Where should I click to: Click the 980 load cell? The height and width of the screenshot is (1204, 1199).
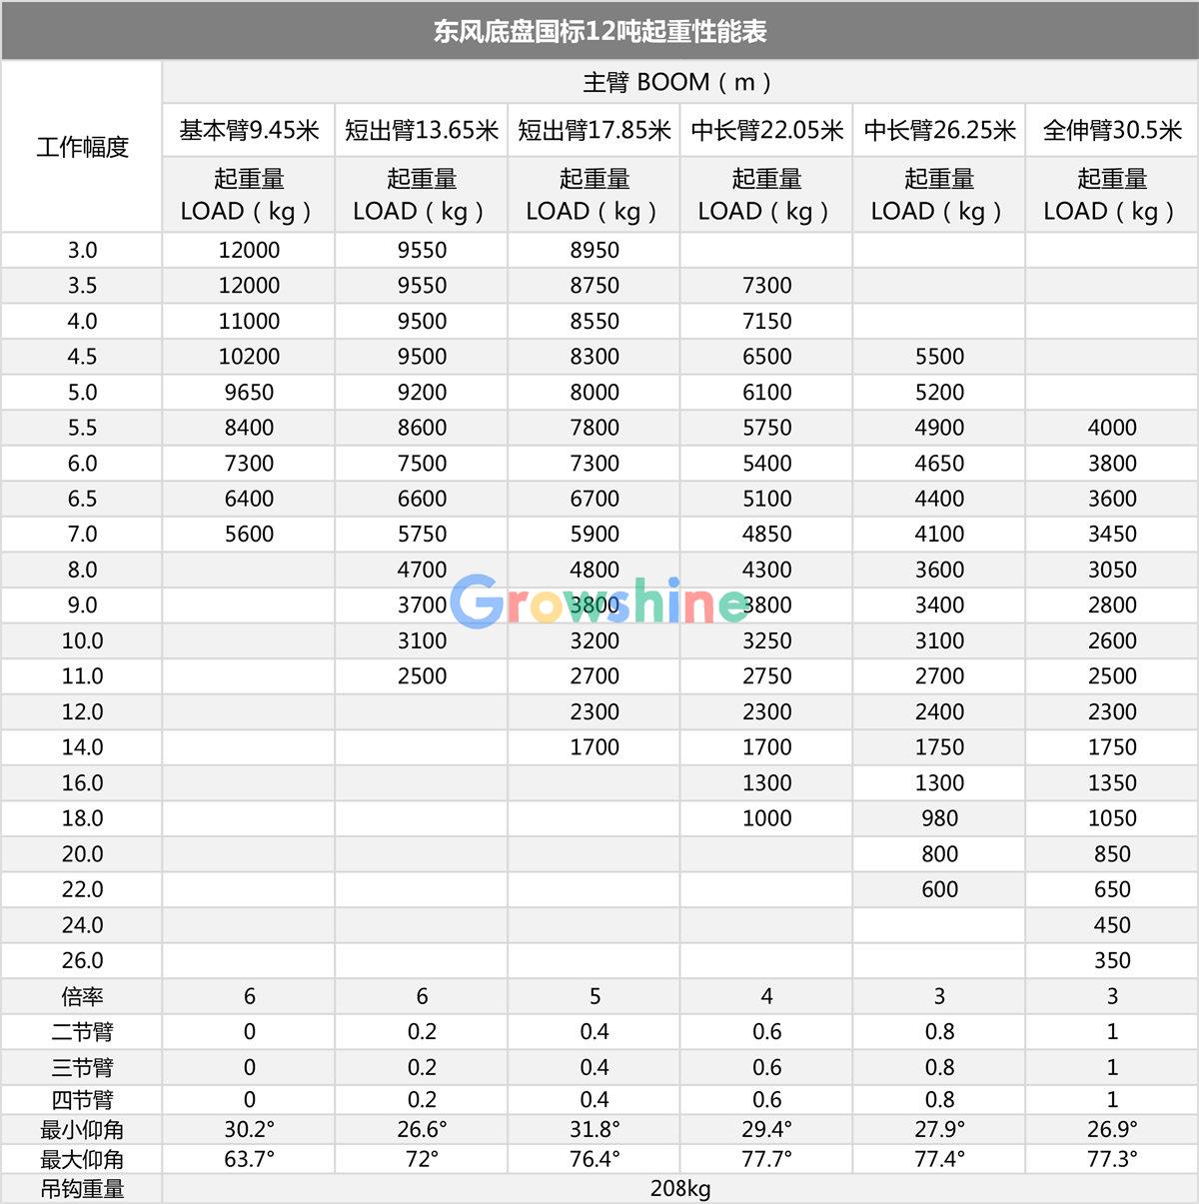tap(940, 818)
